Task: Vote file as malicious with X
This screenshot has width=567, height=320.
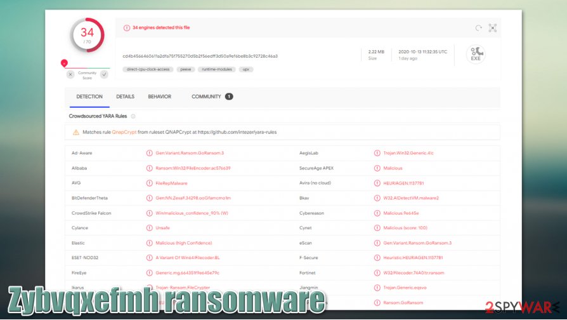Action: pyautogui.click(x=70, y=74)
